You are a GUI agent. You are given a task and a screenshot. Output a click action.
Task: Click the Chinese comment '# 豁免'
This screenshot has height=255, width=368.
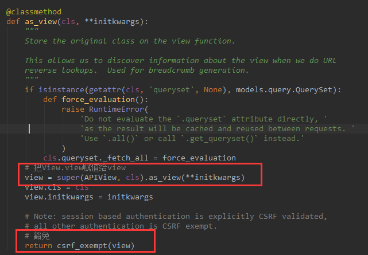[37, 236]
